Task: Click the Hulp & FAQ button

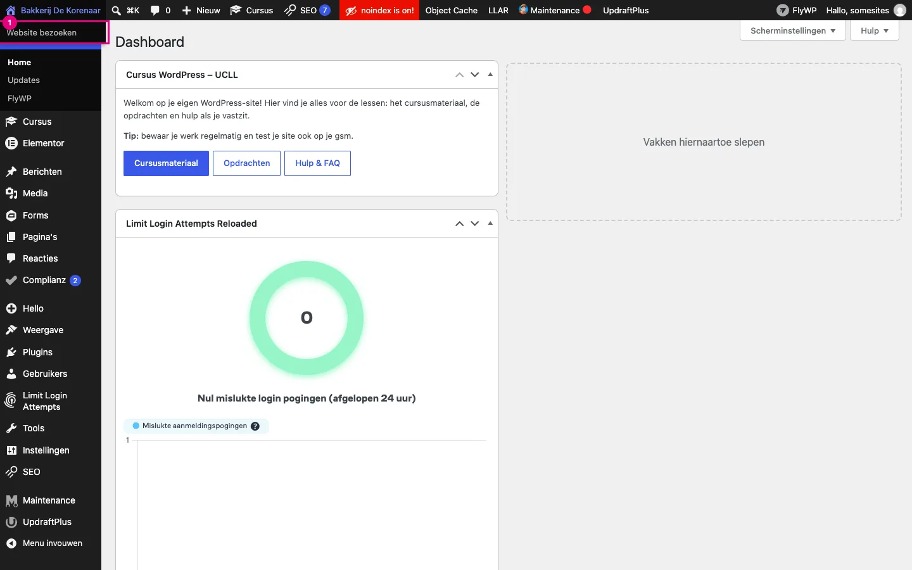Action: [317, 163]
